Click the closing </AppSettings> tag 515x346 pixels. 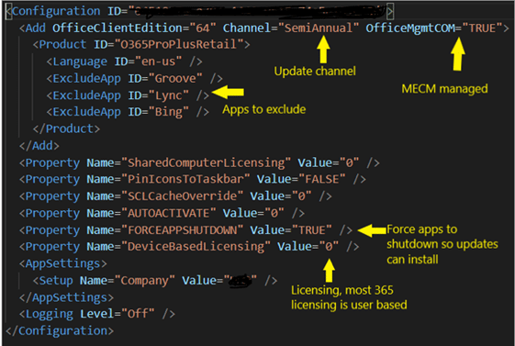coord(66,297)
